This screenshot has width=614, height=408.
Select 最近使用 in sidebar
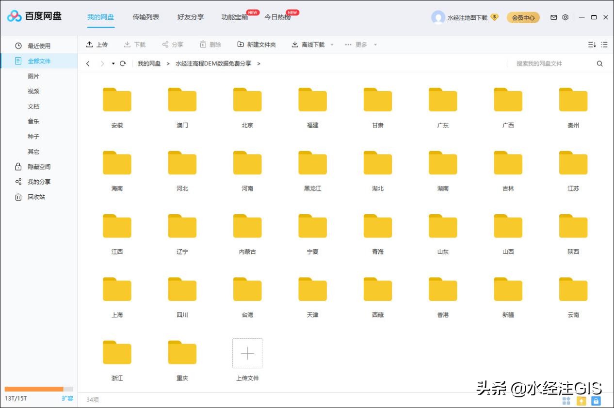(39, 46)
